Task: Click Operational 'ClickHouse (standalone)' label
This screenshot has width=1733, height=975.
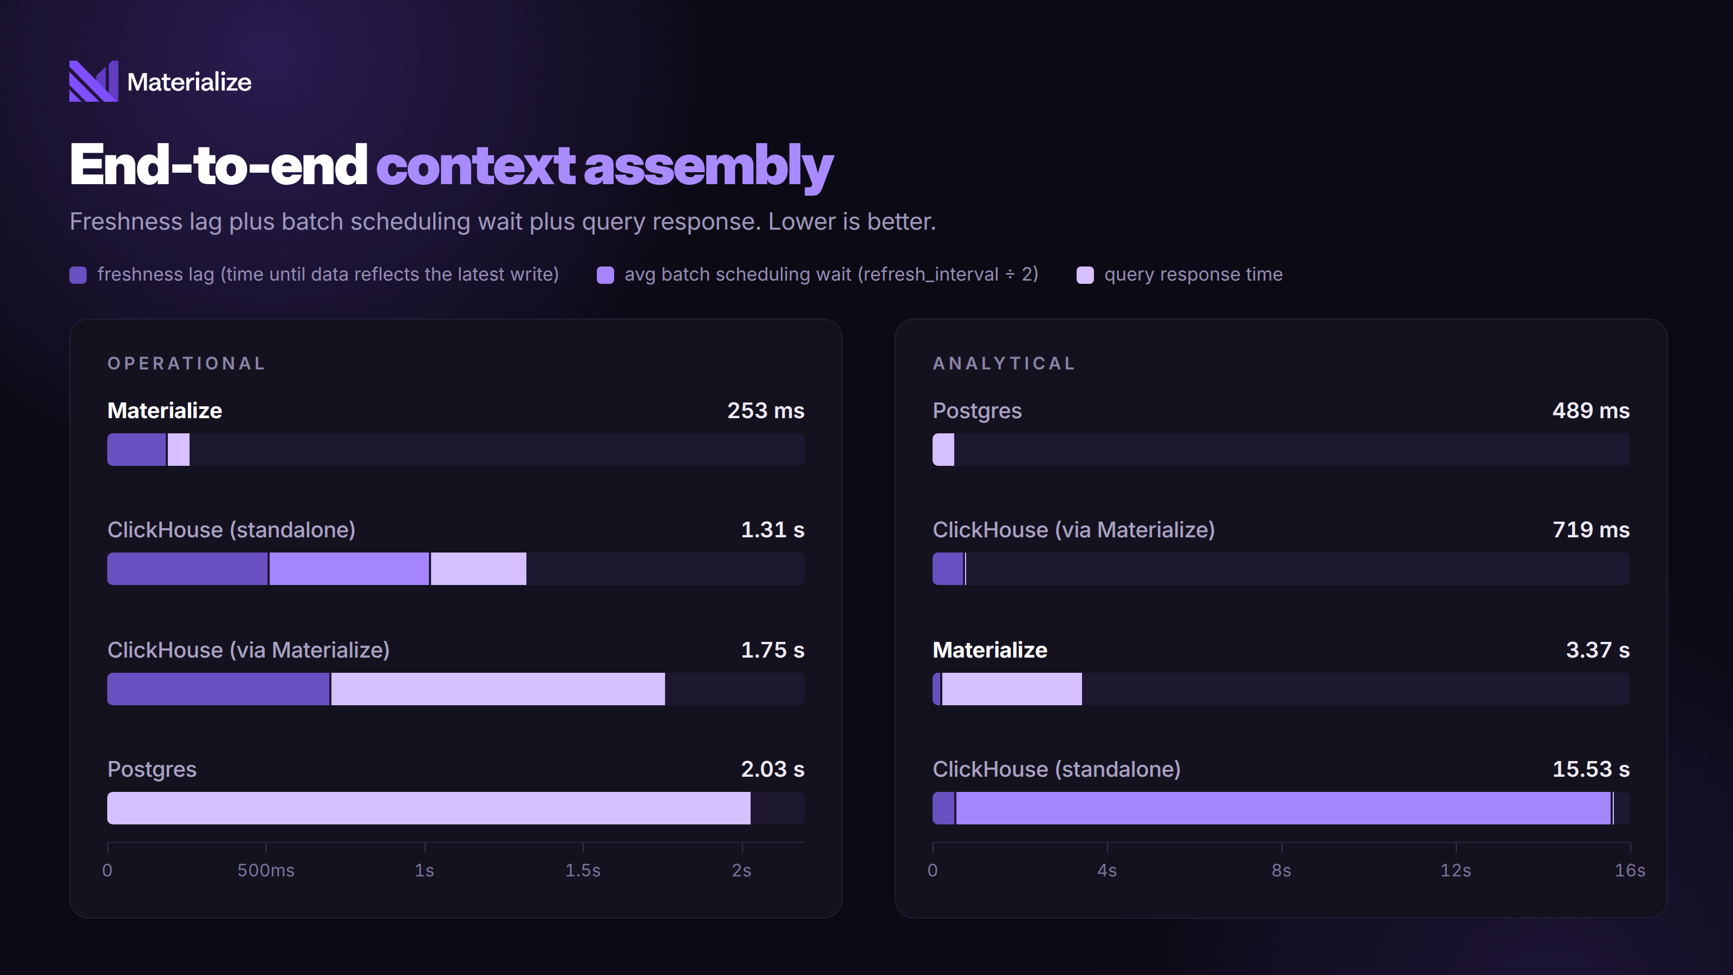Action: click(x=231, y=530)
